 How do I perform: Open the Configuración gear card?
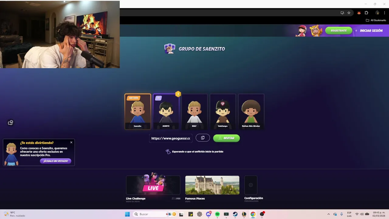tap(251, 185)
